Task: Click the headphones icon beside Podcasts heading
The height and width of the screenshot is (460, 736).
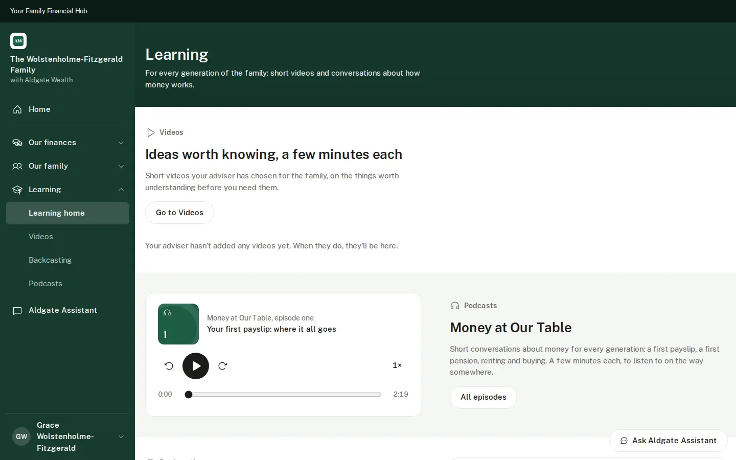Action: (x=455, y=306)
